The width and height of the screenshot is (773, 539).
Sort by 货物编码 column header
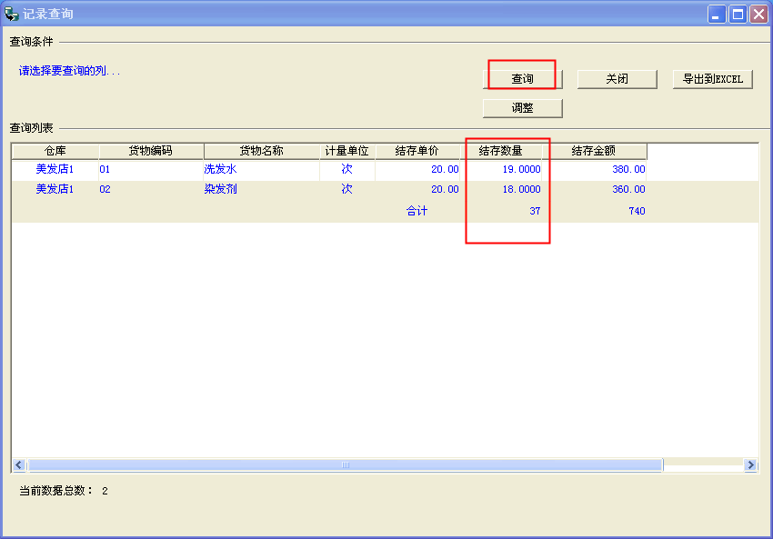151,151
